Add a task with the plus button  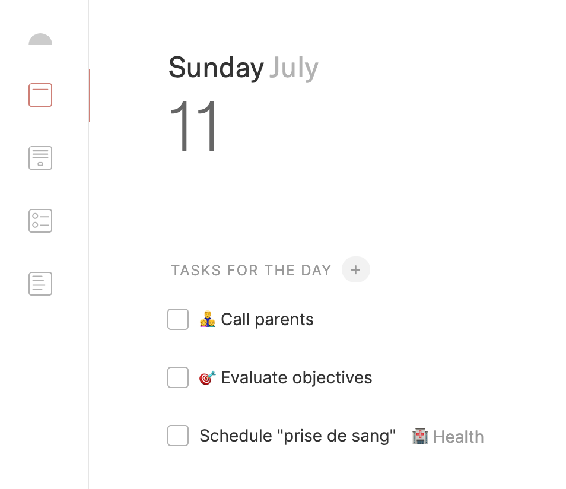point(356,270)
